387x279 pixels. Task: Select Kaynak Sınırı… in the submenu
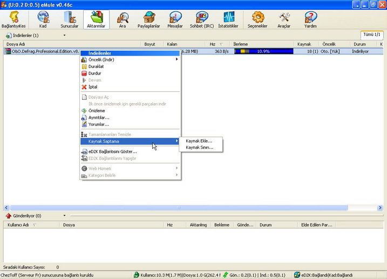point(201,147)
